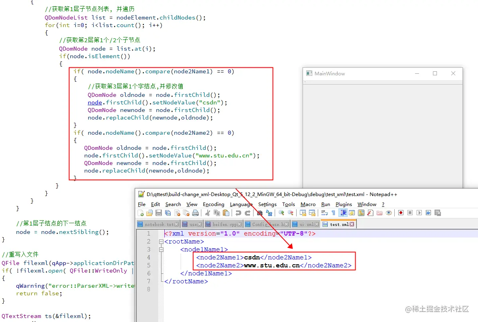478x322 pixels.
Task: Click line number 4 in Notepad++ margin
Action: point(148,257)
